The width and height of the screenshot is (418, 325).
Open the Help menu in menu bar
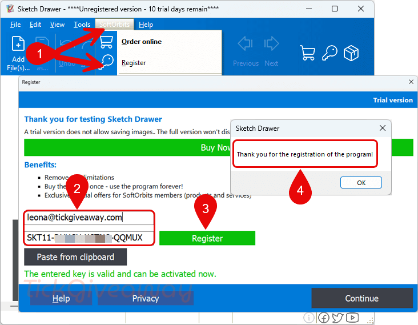tap(146, 25)
